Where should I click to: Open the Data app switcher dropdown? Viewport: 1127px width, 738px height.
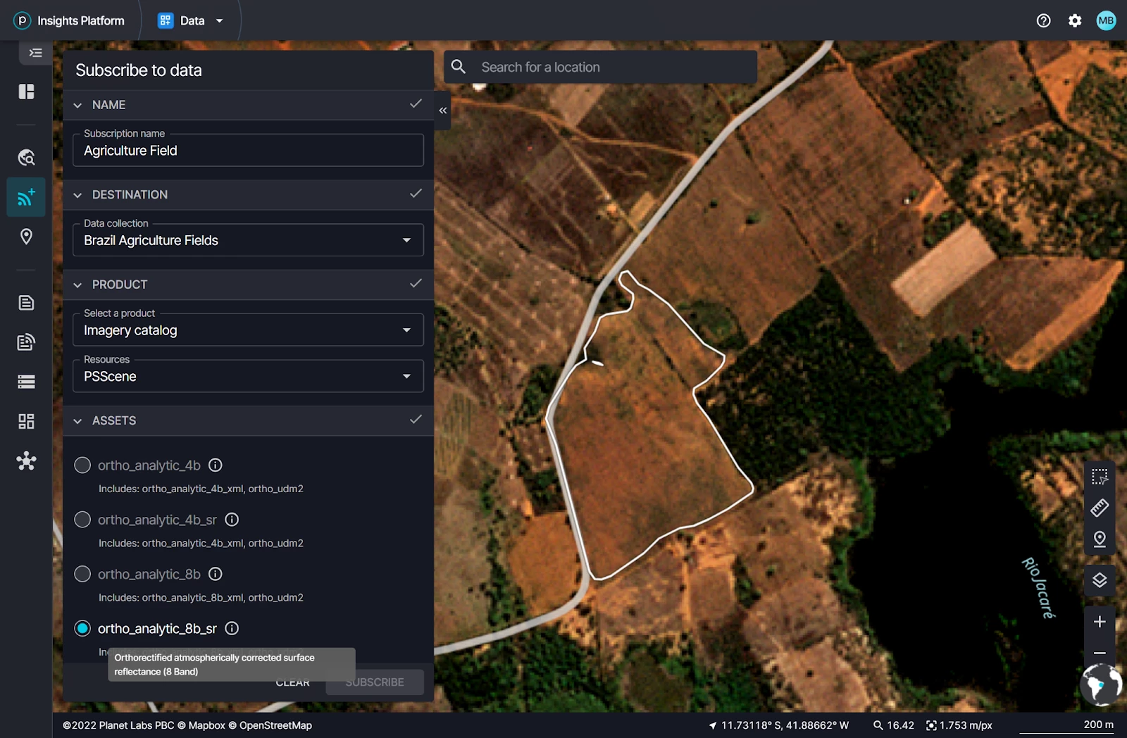pos(190,20)
